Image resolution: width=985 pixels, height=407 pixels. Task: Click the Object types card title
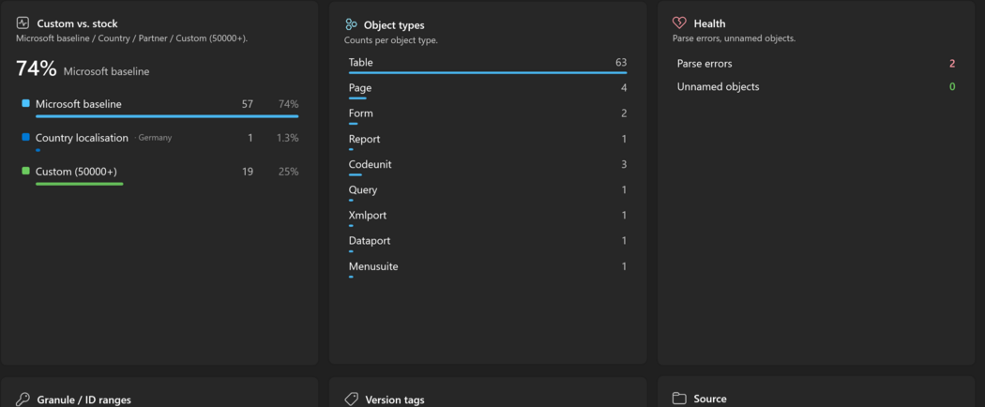coord(394,25)
